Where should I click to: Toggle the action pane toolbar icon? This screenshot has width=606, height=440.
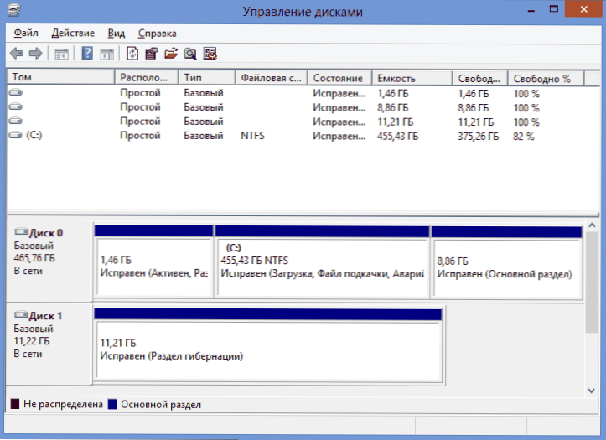107,54
